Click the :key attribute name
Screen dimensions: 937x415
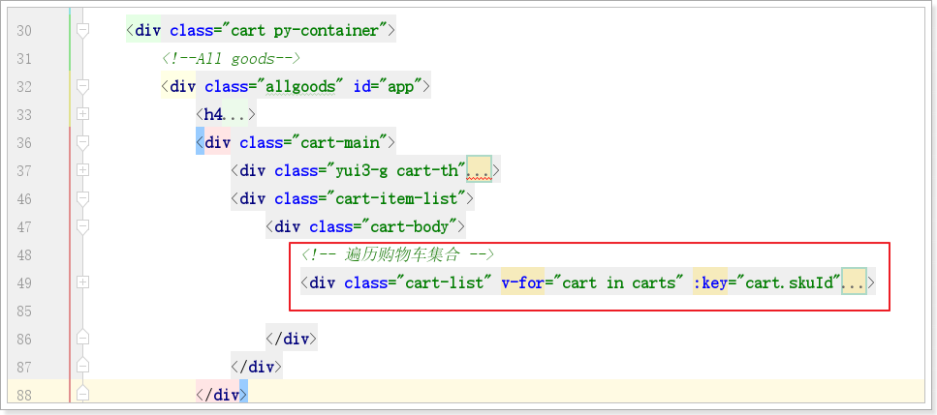click(710, 282)
